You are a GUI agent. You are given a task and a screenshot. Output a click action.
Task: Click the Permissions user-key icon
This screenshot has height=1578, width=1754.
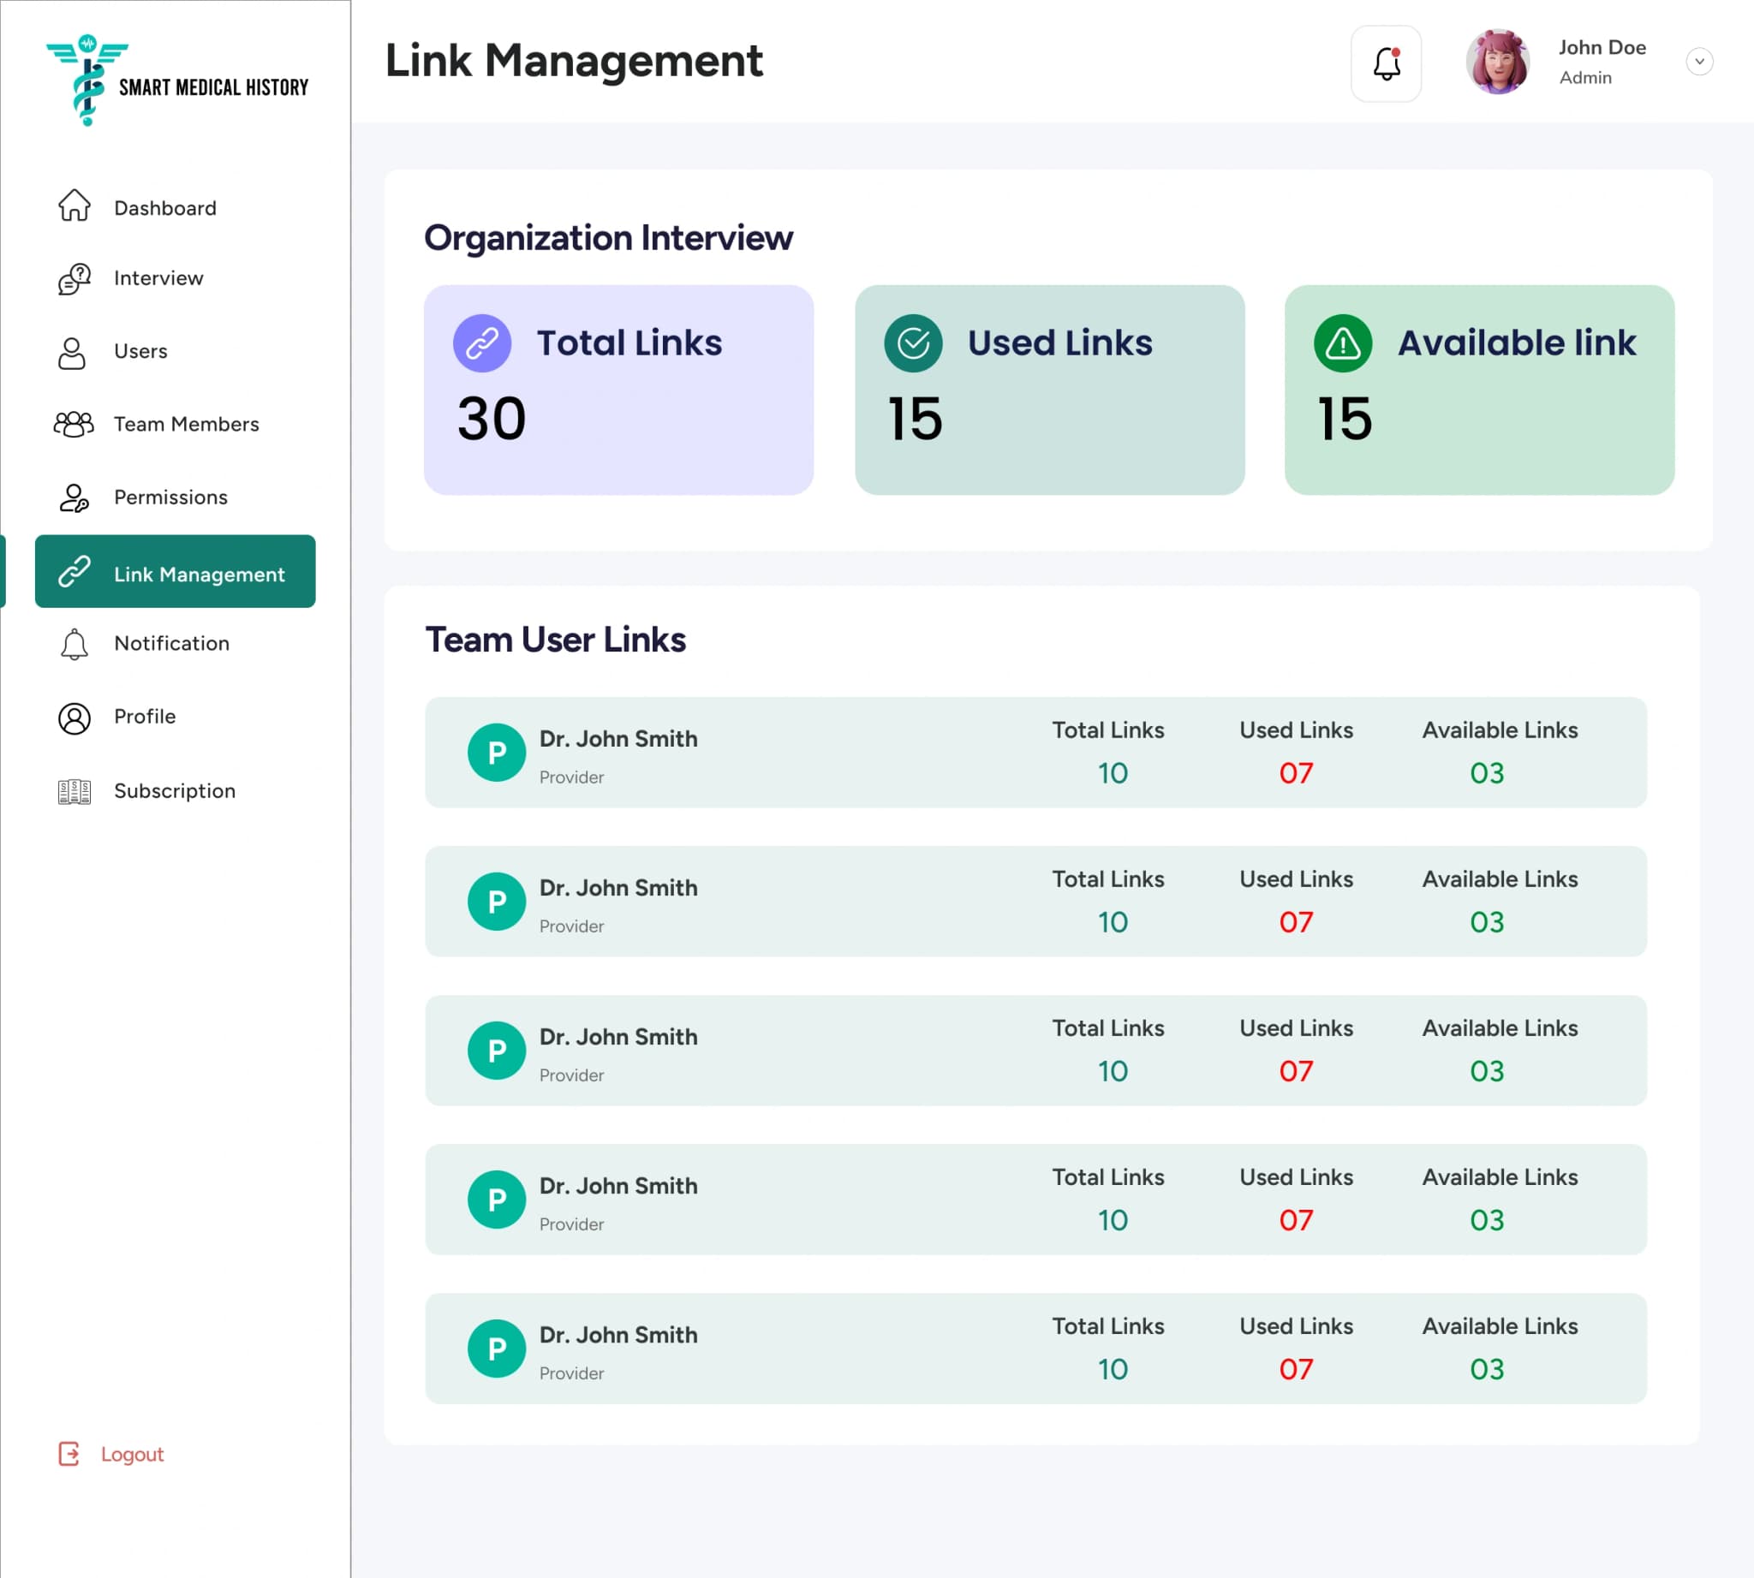click(74, 498)
